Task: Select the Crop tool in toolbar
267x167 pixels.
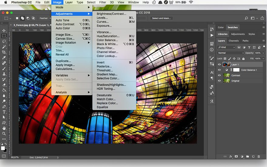Action: pyautogui.click(x=4, y=52)
